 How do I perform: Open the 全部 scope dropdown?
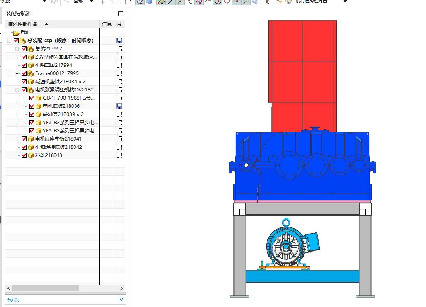(92, 2)
